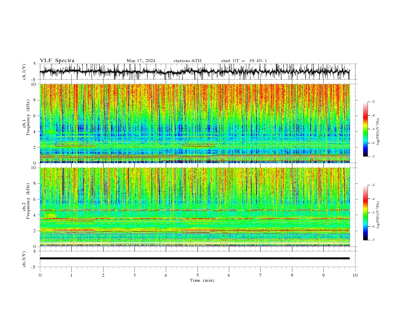Click time axis tick label 7
The image size is (400, 309).
[261, 275]
